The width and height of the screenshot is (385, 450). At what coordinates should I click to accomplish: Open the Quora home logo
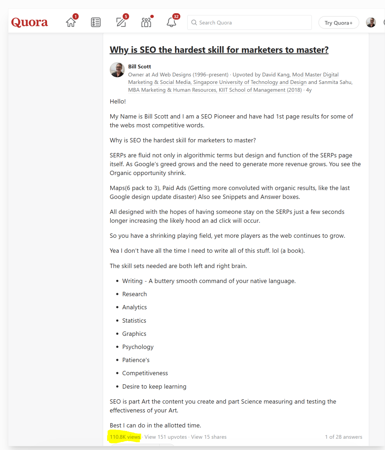coord(29,22)
